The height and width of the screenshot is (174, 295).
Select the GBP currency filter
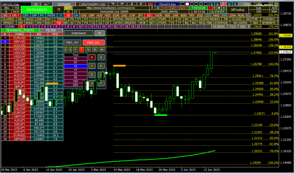92,16
